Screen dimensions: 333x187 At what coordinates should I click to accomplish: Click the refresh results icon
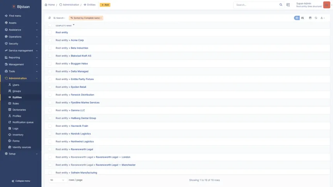[x=316, y=18]
